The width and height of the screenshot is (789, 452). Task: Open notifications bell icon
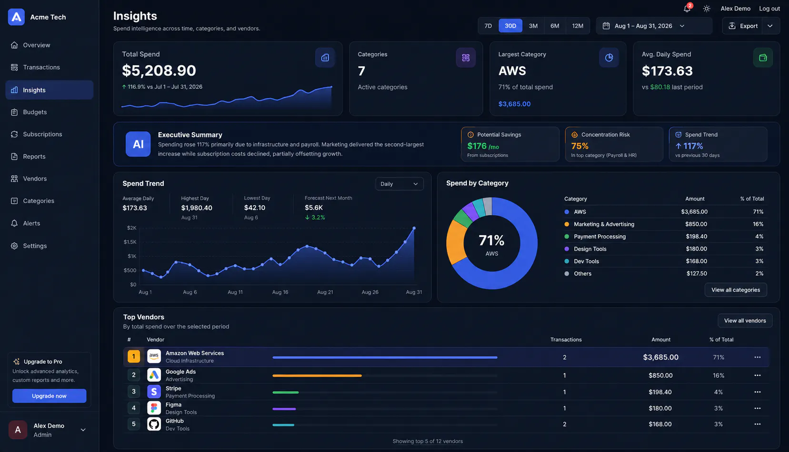687,9
